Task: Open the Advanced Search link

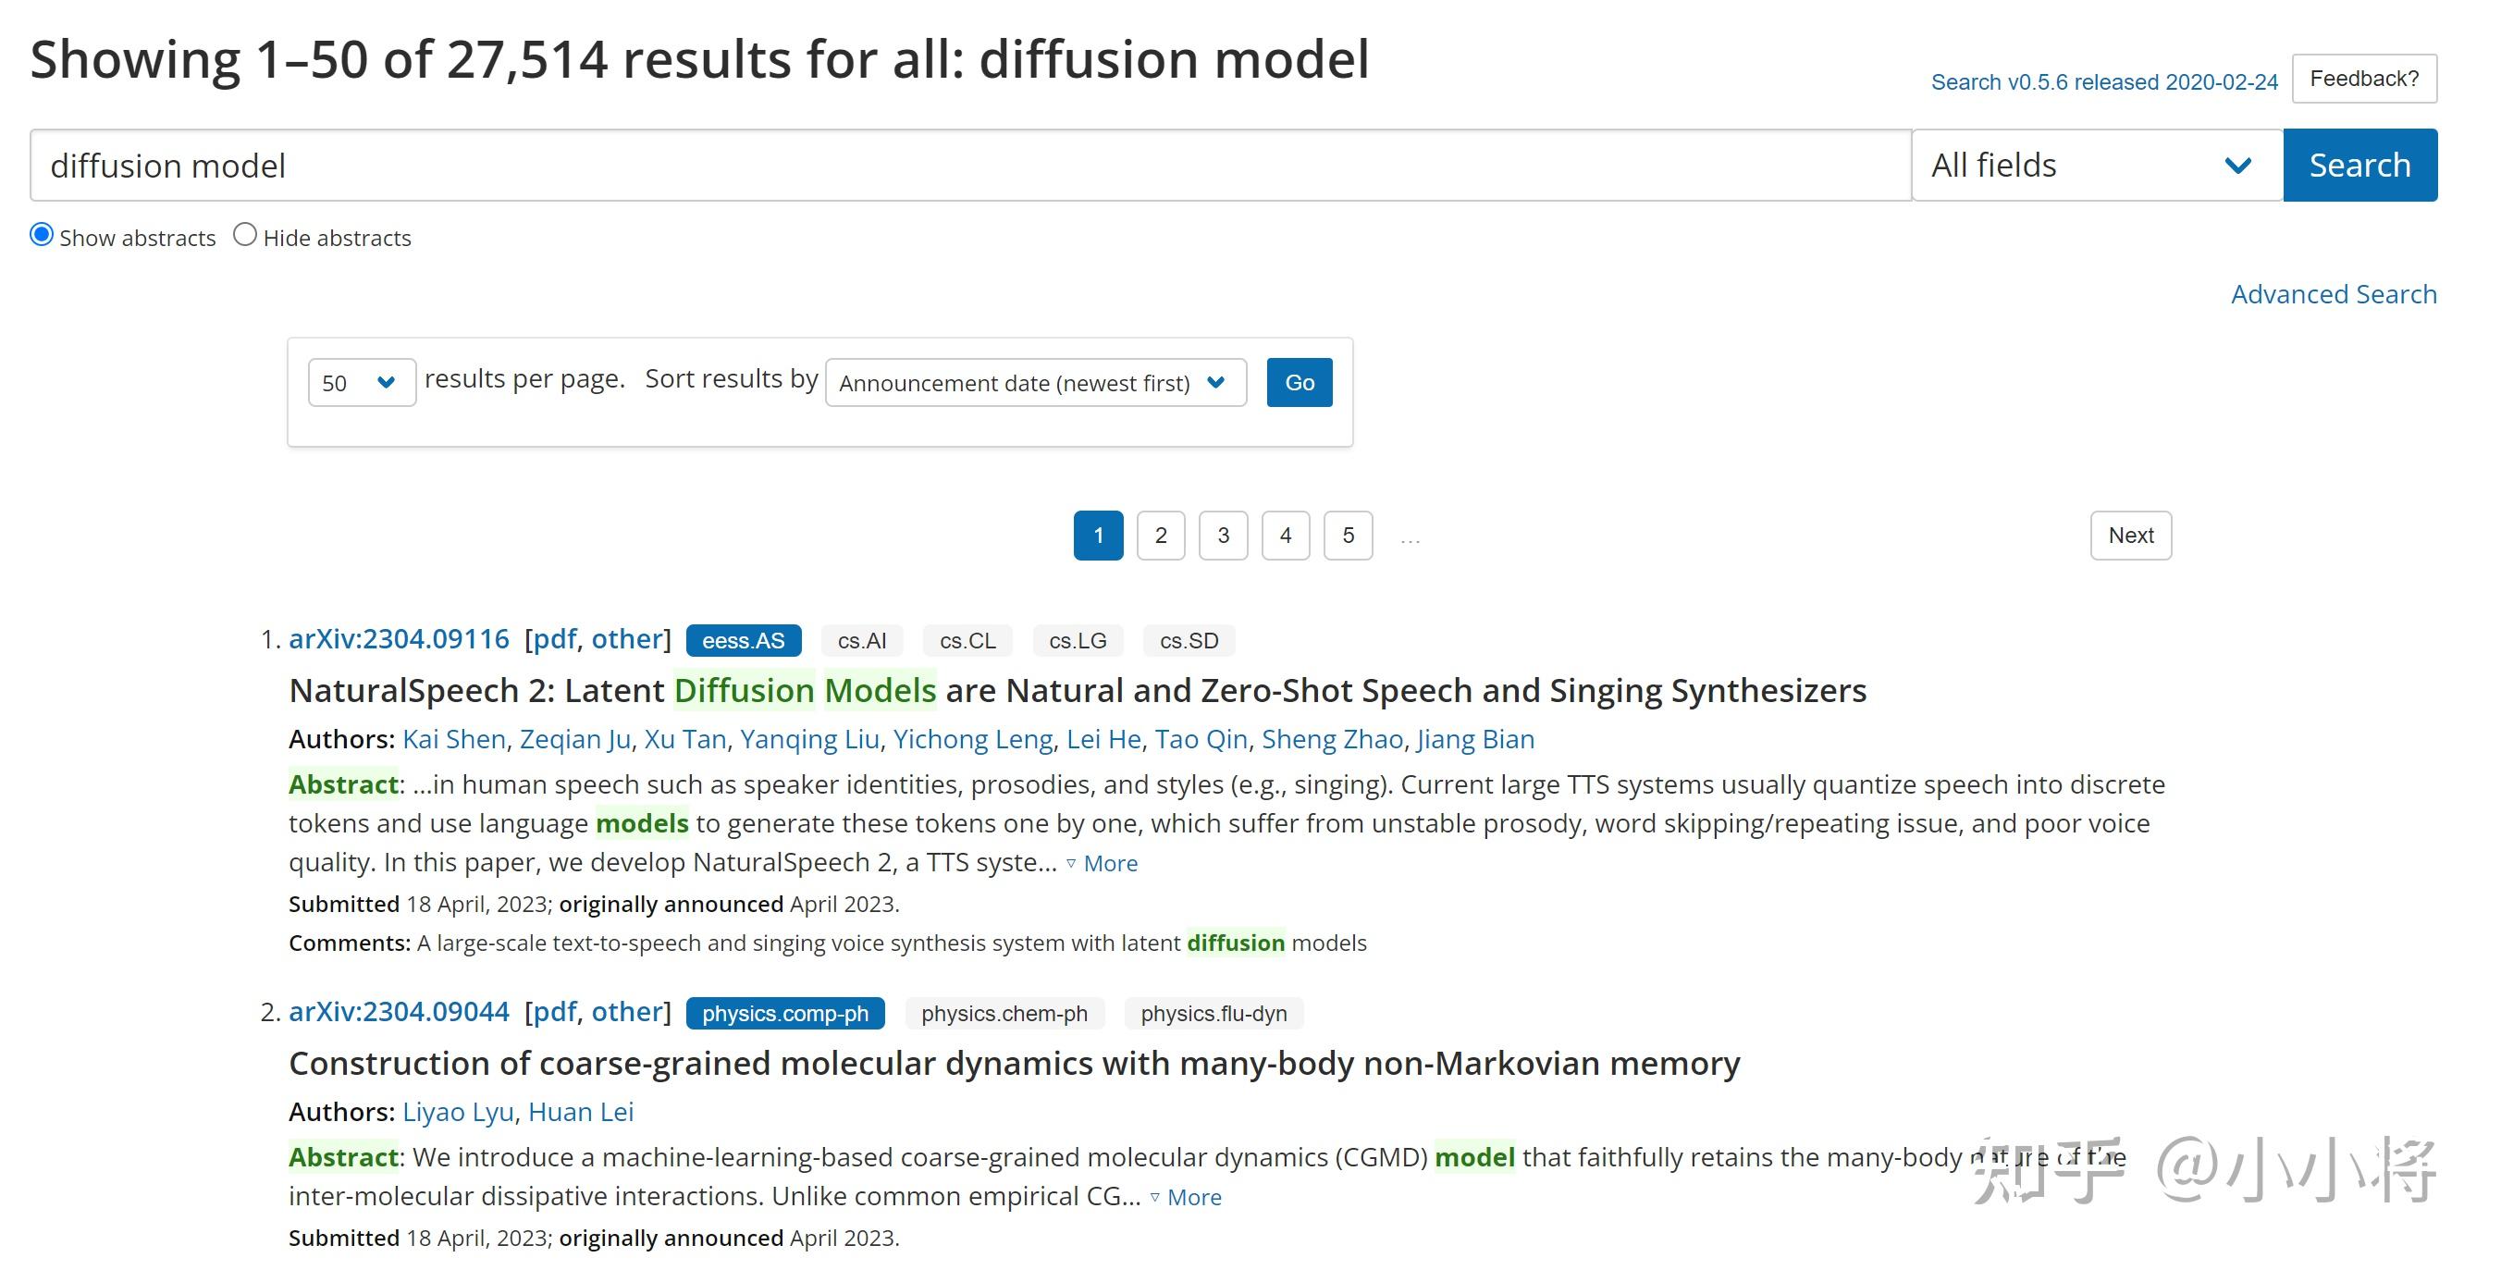Action: click(x=2333, y=294)
